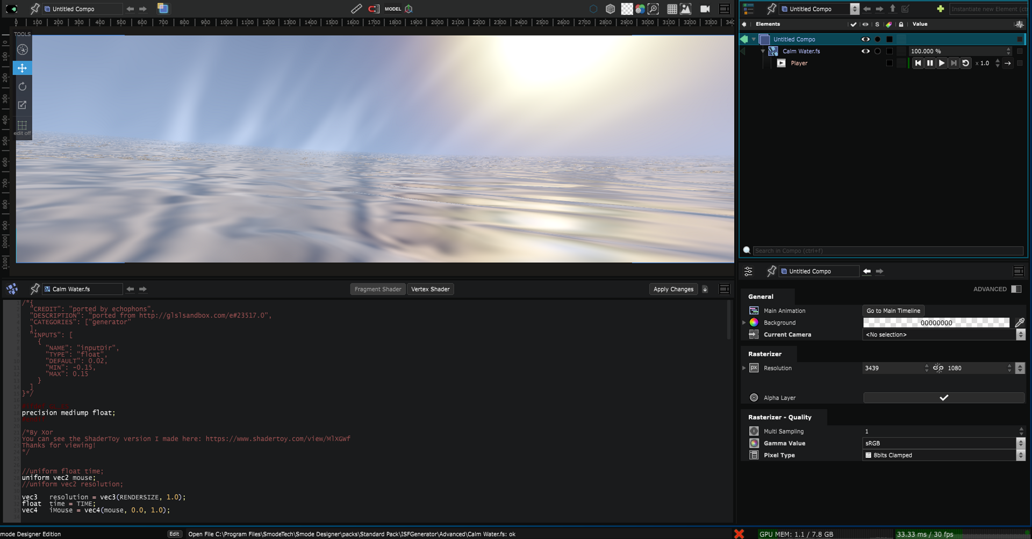Click the edit pencil icon in element tree toolbar
This screenshot has height=539, width=1032.
tap(906, 9)
